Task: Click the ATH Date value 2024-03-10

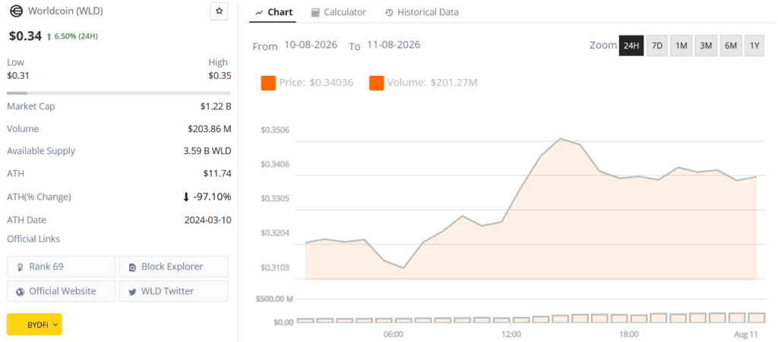Action: coord(208,220)
